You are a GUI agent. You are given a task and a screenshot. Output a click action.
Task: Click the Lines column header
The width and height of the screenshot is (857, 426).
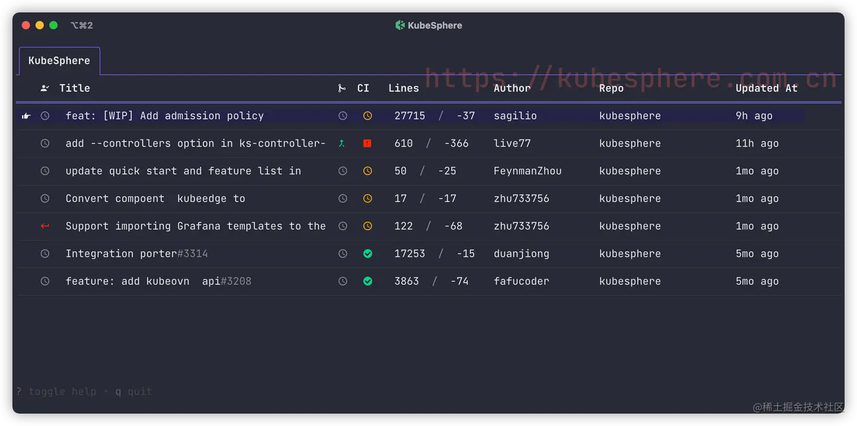404,88
